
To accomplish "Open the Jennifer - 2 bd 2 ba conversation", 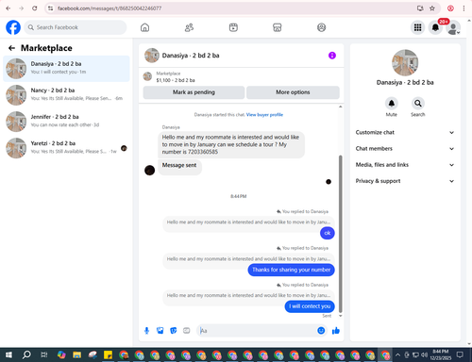I will click(x=66, y=122).
